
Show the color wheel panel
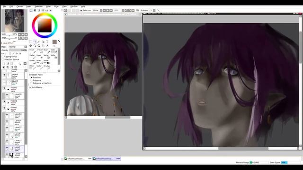tap(31, 10)
